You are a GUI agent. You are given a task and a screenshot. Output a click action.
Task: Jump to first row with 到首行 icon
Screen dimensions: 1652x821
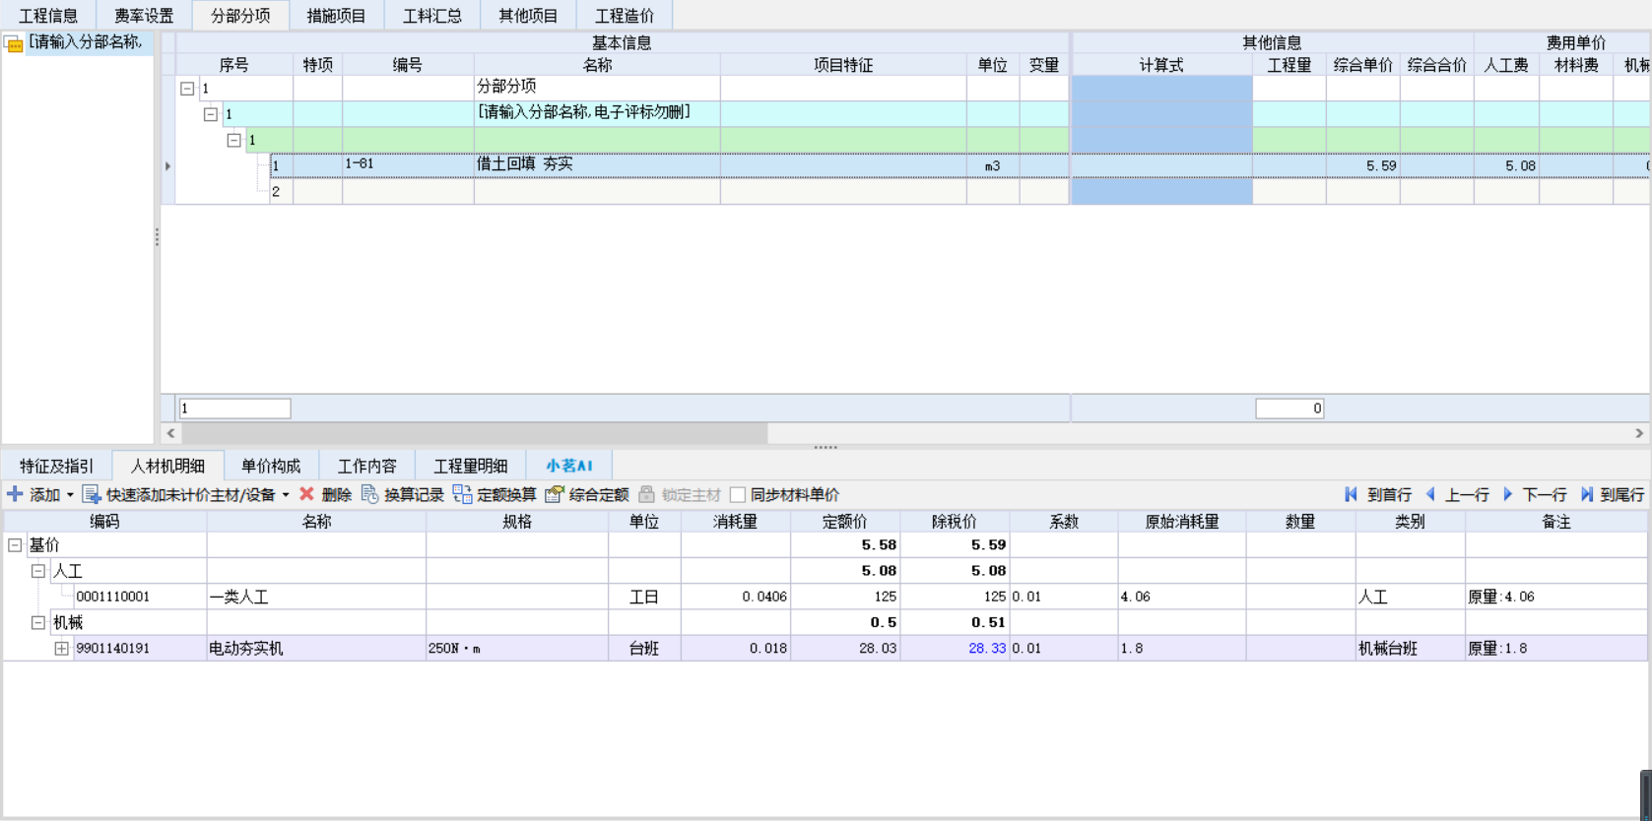[x=1352, y=494]
